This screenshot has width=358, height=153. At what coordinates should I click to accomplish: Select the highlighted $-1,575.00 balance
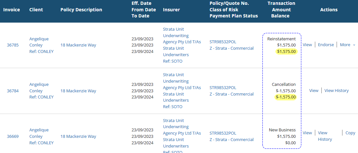286,97
